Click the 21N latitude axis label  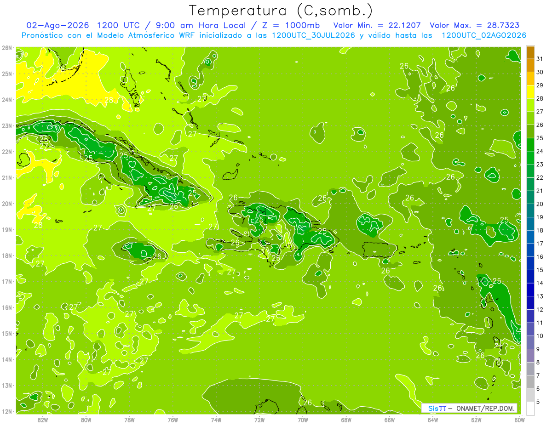click(x=7, y=177)
